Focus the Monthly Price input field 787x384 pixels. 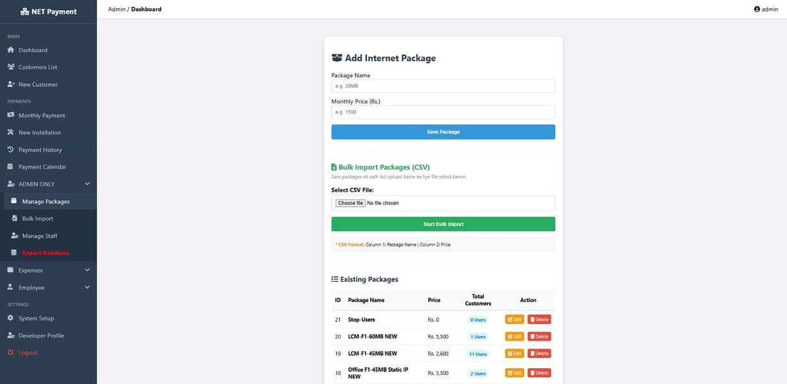coord(443,112)
